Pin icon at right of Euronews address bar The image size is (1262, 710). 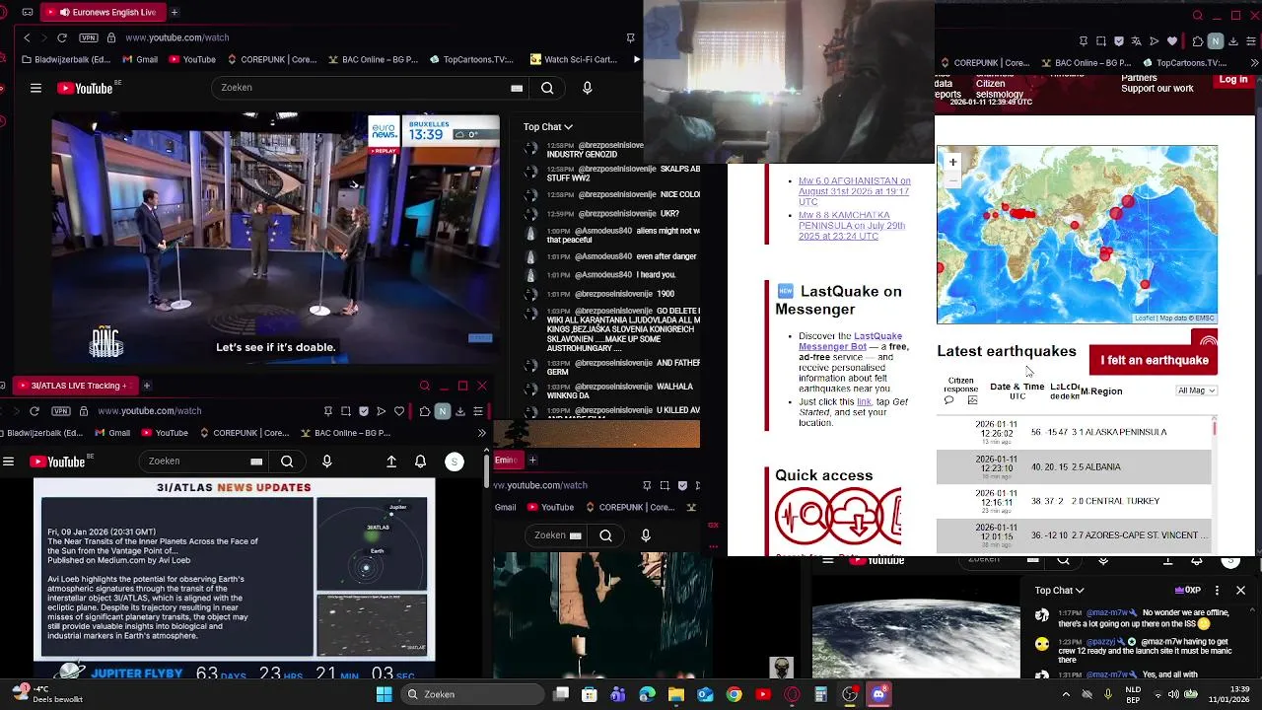[630, 37]
